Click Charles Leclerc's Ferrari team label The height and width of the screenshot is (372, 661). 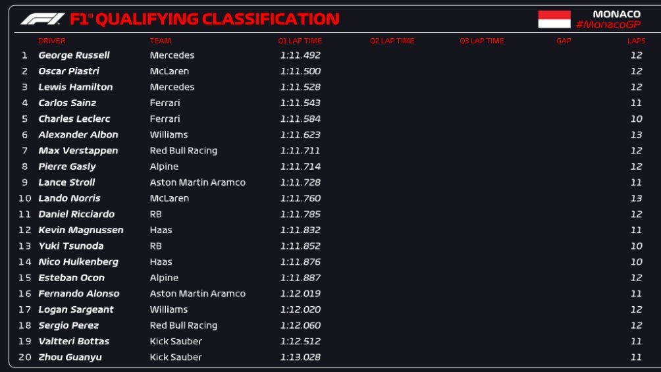(x=165, y=119)
